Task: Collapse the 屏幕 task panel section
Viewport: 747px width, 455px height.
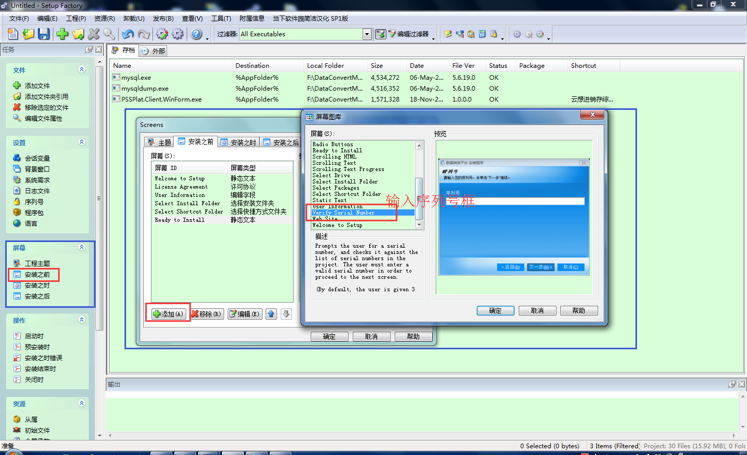Action: pos(81,247)
